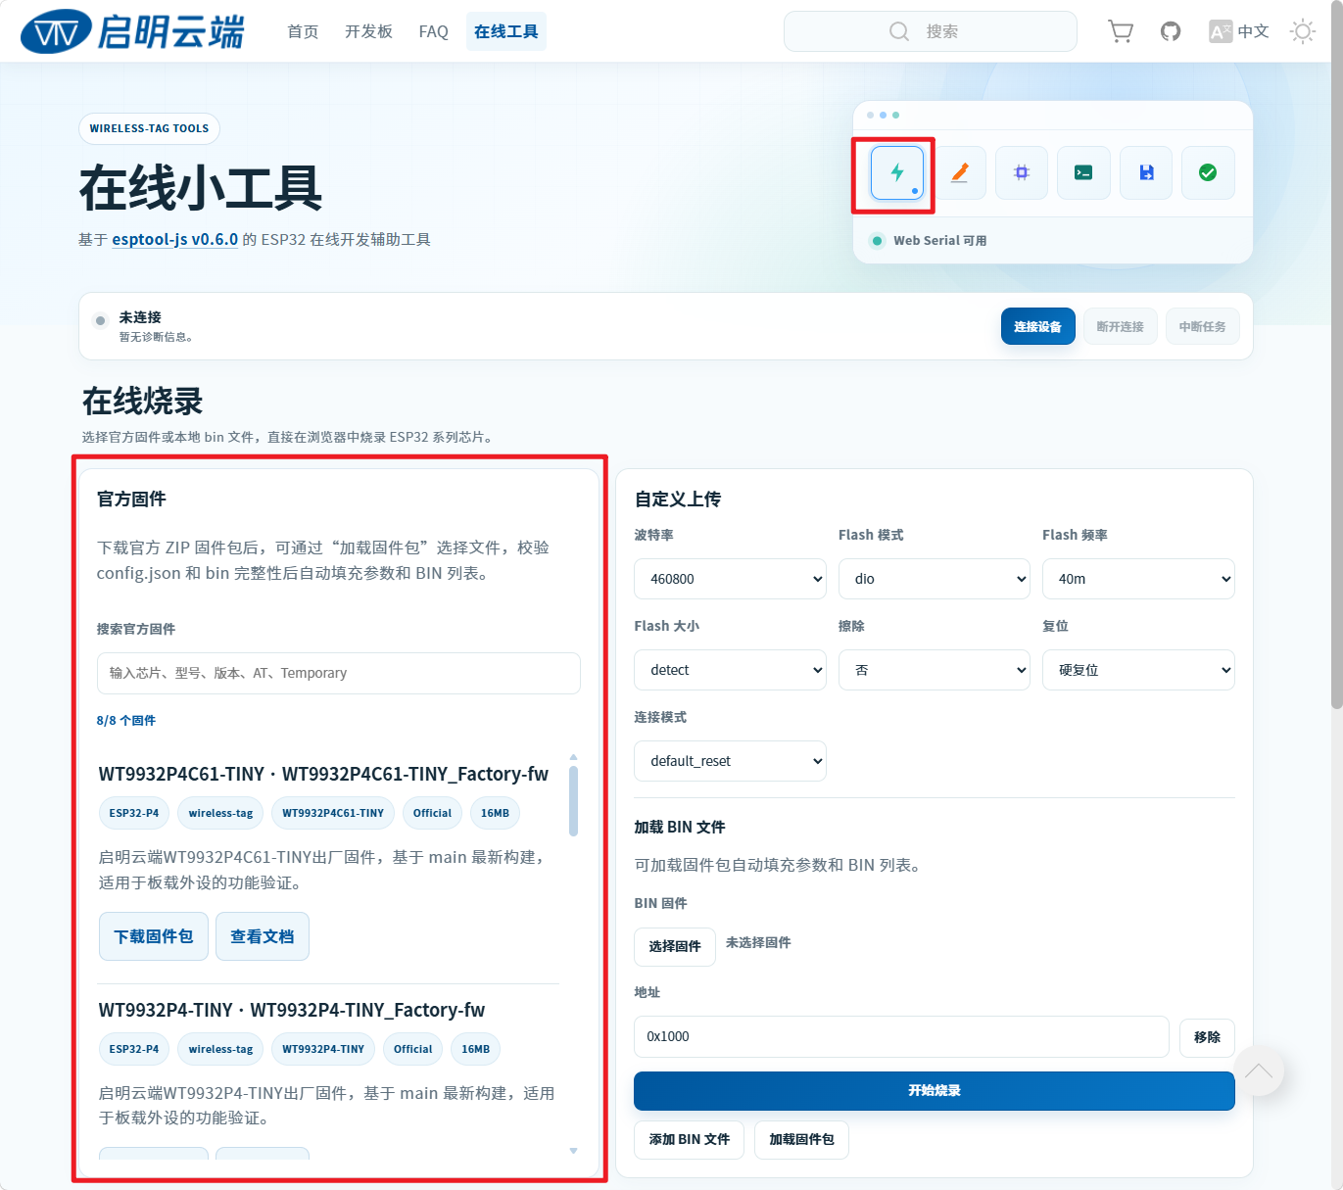Click the 8/8 个固件 count text
Screen dimensions: 1343x1190
point(126,720)
